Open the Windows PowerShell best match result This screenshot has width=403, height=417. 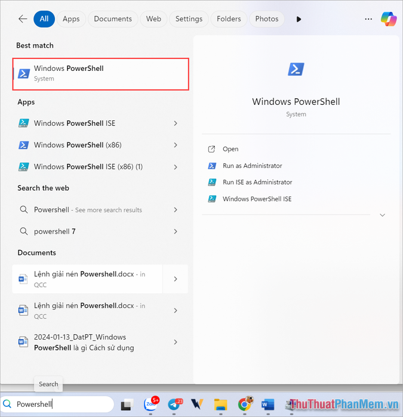[x=101, y=74]
